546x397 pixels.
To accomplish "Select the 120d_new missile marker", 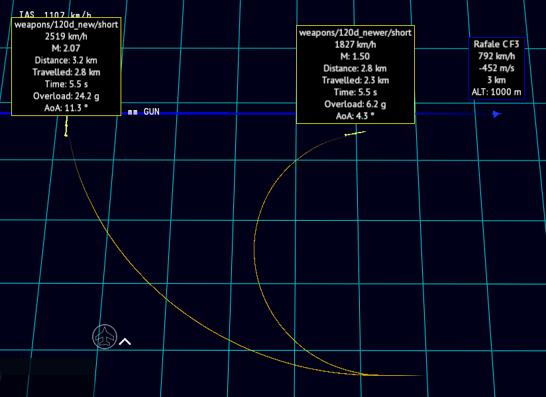I will [x=66, y=127].
